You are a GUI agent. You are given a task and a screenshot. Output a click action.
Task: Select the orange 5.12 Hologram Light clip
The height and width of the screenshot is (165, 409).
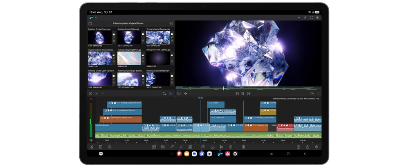[256, 127]
